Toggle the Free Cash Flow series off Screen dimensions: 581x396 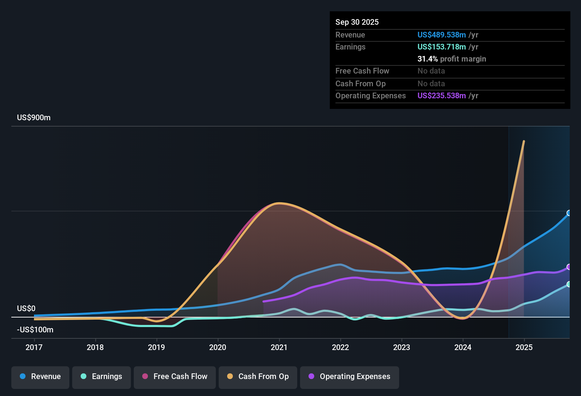pyautogui.click(x=174, y=377)
